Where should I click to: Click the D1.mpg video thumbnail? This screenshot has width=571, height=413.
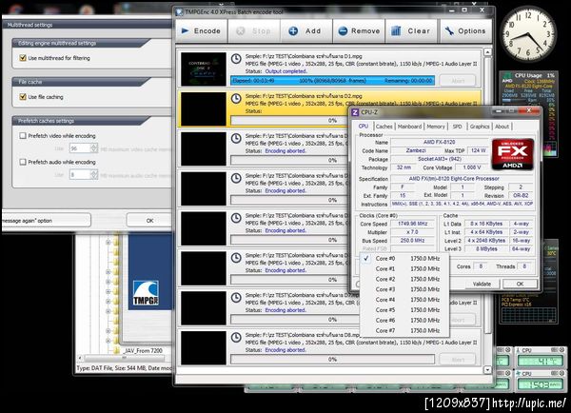click(204, 69)
